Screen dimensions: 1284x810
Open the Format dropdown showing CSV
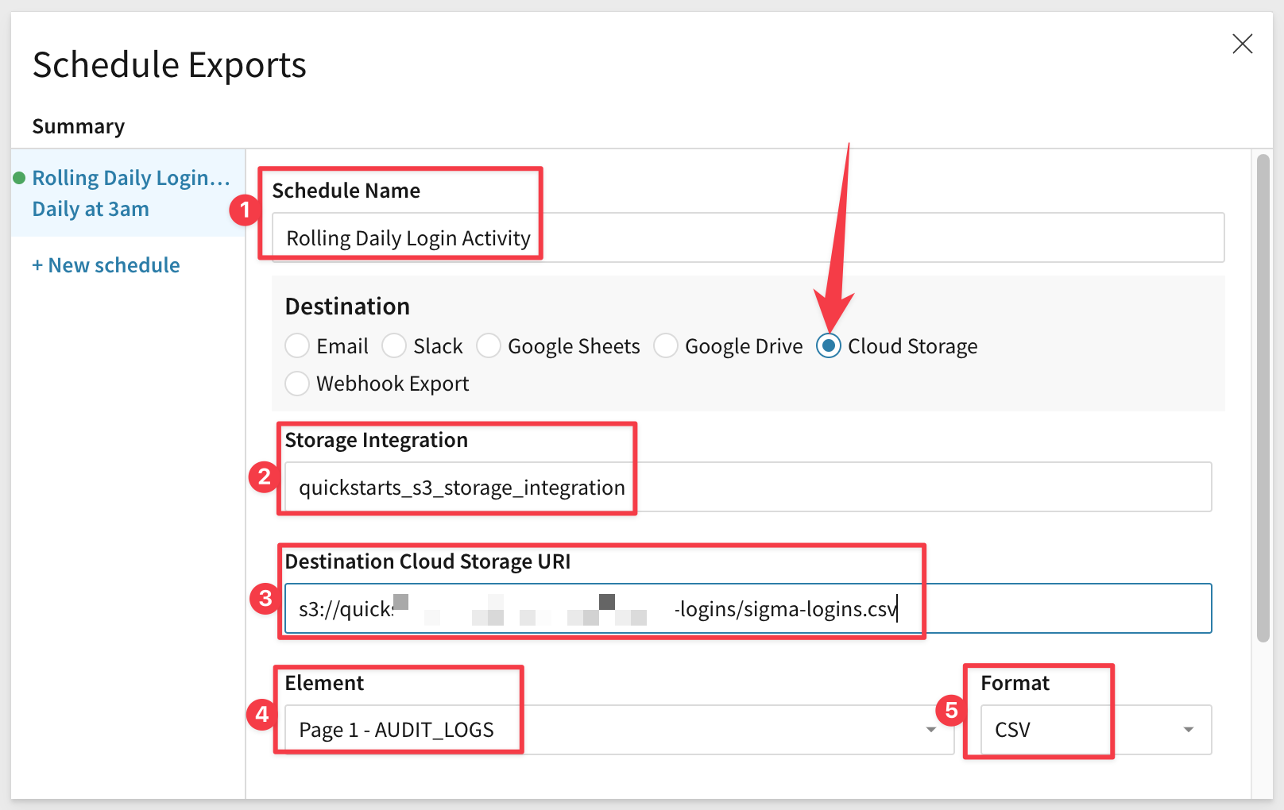coord(1096,729)
